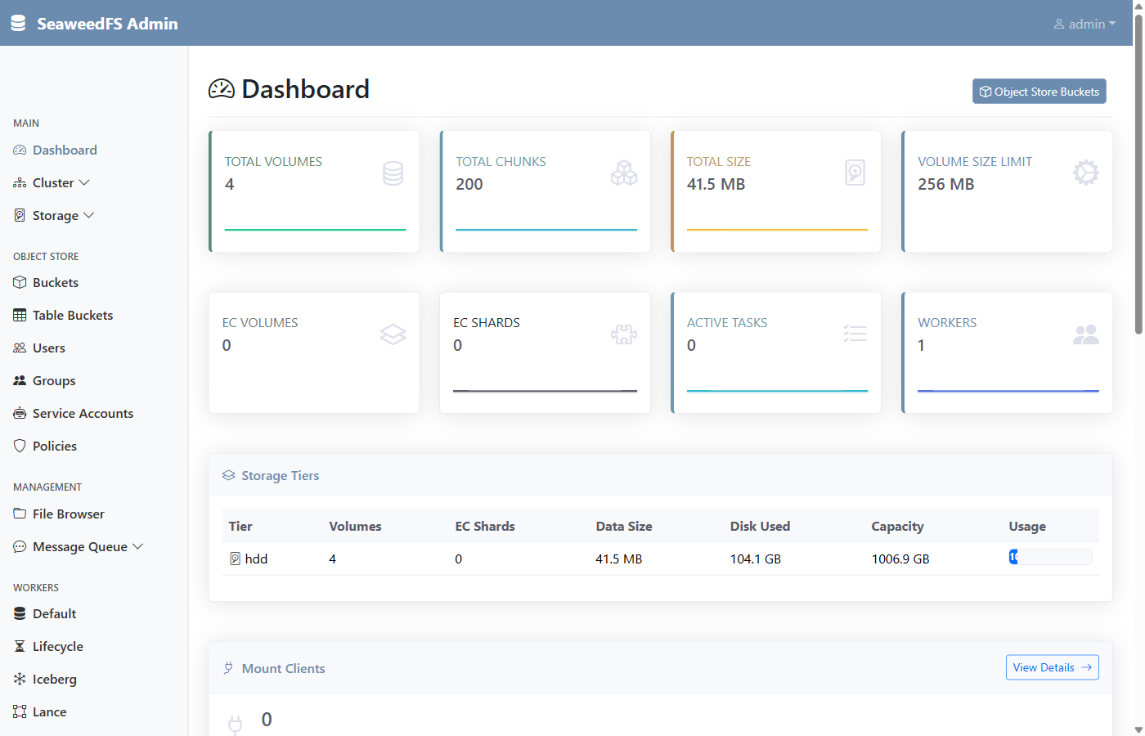Viewport: 1145px width, 736px height.
Task: Click the Total Volumes database icon
Action: [393, 173]
